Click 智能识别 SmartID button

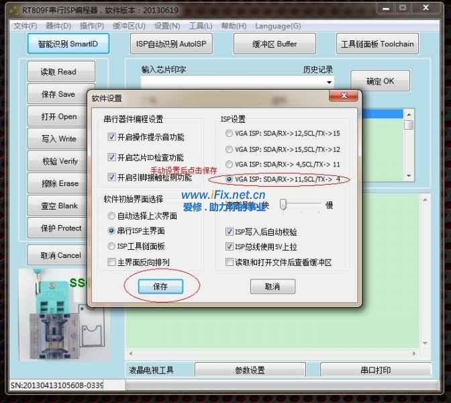(68, 44)
